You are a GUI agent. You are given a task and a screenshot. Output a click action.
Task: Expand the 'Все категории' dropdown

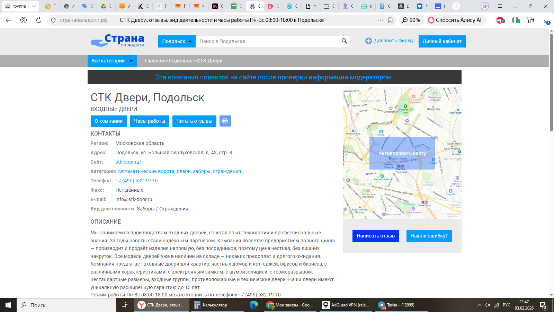[112, 61]
